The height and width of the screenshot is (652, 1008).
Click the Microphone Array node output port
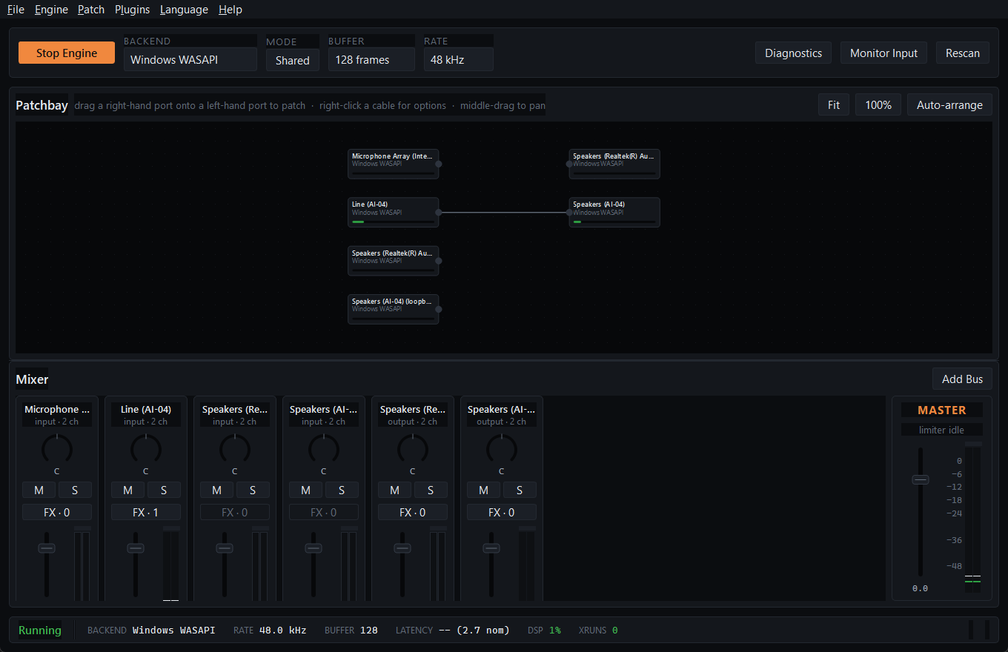click(x=439, y=164)
